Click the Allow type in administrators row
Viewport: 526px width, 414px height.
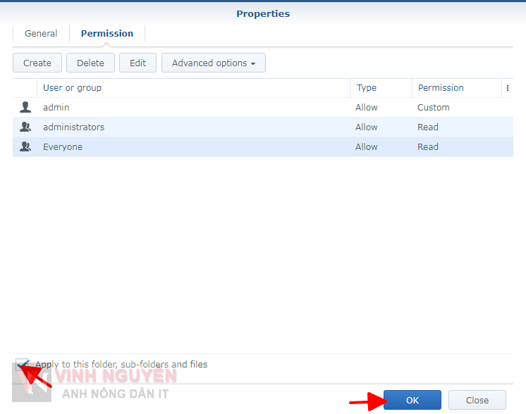(367, 127)
